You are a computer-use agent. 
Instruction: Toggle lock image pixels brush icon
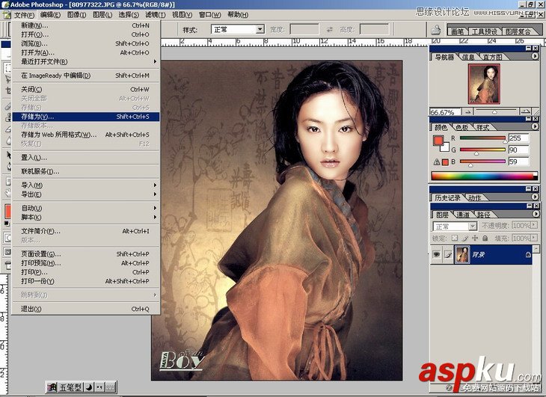click(x=465, y=238)
